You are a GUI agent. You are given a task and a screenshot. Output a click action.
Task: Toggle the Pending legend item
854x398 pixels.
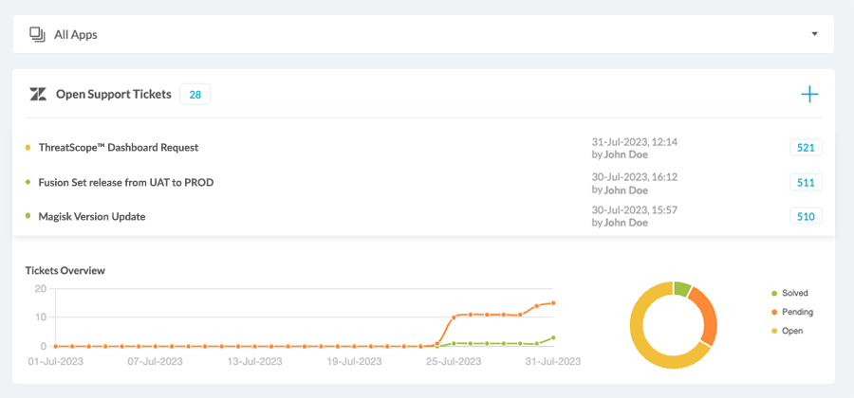tap(790, 312)
